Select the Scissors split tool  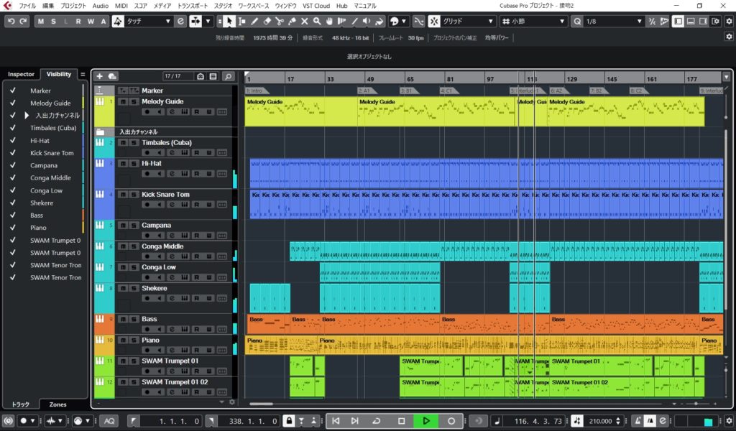[280, 22]
